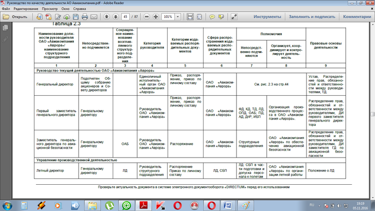The image size is (375, 211).
Task: Click the volume speaker tray icon
Action: click(339, 206)
